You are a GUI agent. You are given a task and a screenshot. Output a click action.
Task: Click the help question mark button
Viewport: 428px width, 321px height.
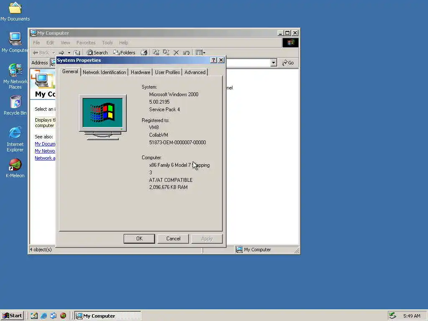(214, 60)
